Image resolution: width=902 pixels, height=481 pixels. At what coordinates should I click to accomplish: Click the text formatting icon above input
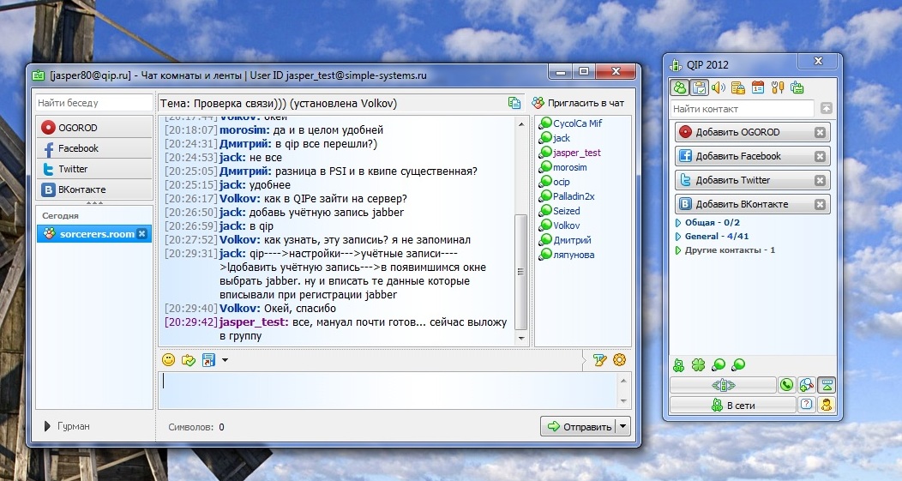click(599, 360)
